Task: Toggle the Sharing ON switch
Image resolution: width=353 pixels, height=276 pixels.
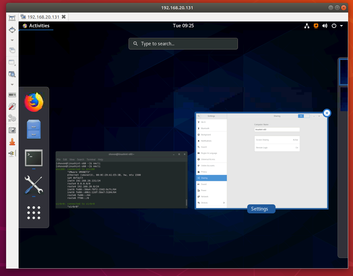Action: [304, 116]
